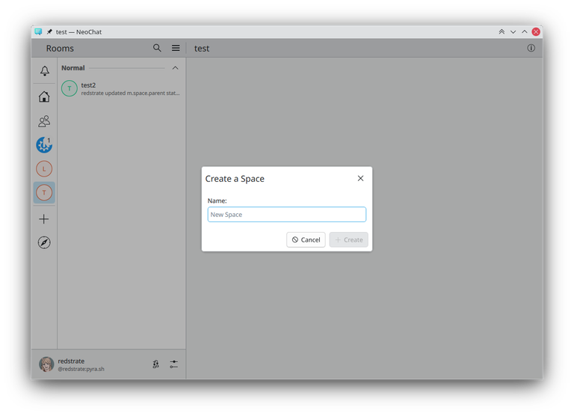Select the L space avatar
This screenshot has height=416, width=574.
point(44,169)
